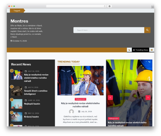
Task: Click 'JULY 16, 2026' in Recent News
Action: pos(33,71)
